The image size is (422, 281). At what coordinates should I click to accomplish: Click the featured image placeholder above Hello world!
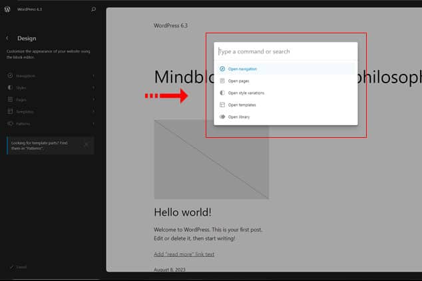coord(211,159)
